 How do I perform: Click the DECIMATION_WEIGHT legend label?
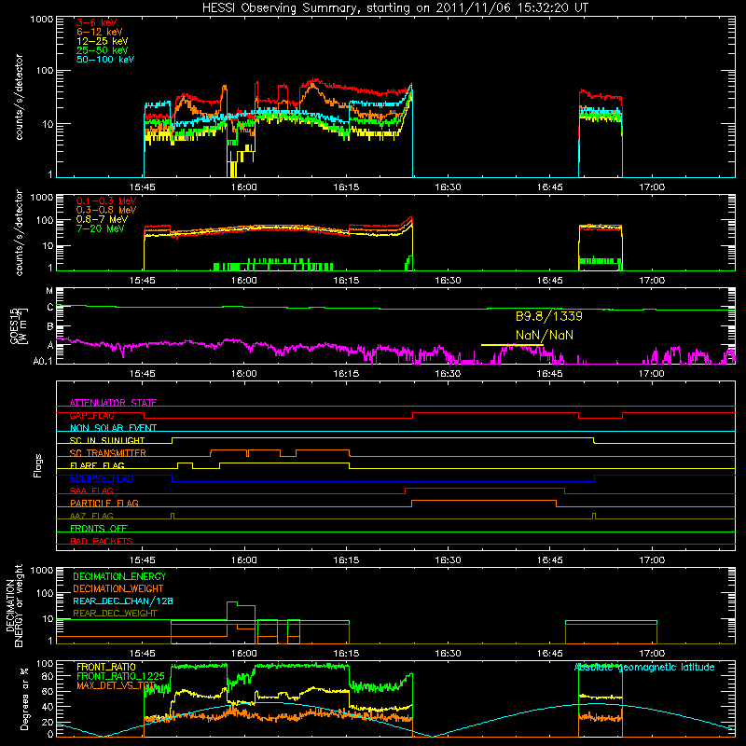coord(118,589)
